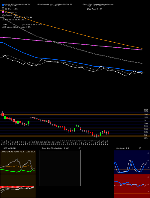This screenshot has width=150, height=198.
Task: Open the blue Stochastics chart panel
Action: [x=132, y=162]
